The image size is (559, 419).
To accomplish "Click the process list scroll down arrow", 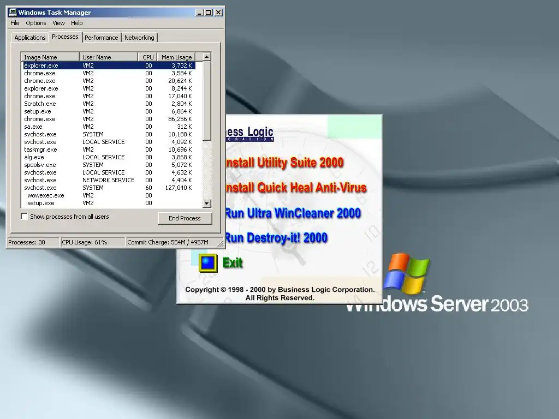I will click(x=207, y=203).
